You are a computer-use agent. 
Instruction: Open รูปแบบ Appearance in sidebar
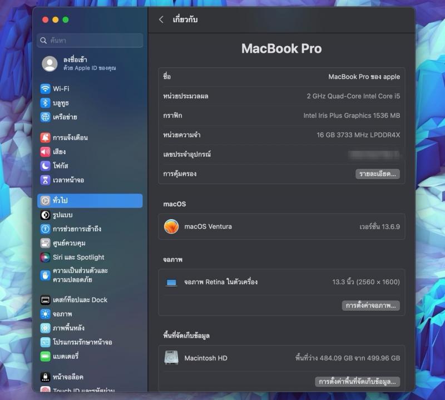(62, 215)
